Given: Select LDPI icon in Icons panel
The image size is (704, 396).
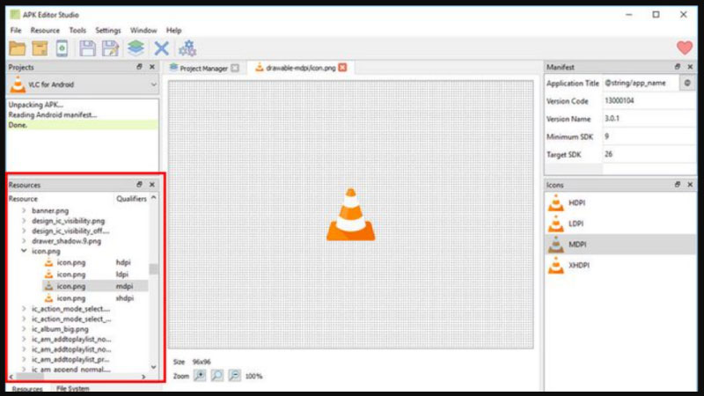Looking at the screenshot, I should point(620,224).
